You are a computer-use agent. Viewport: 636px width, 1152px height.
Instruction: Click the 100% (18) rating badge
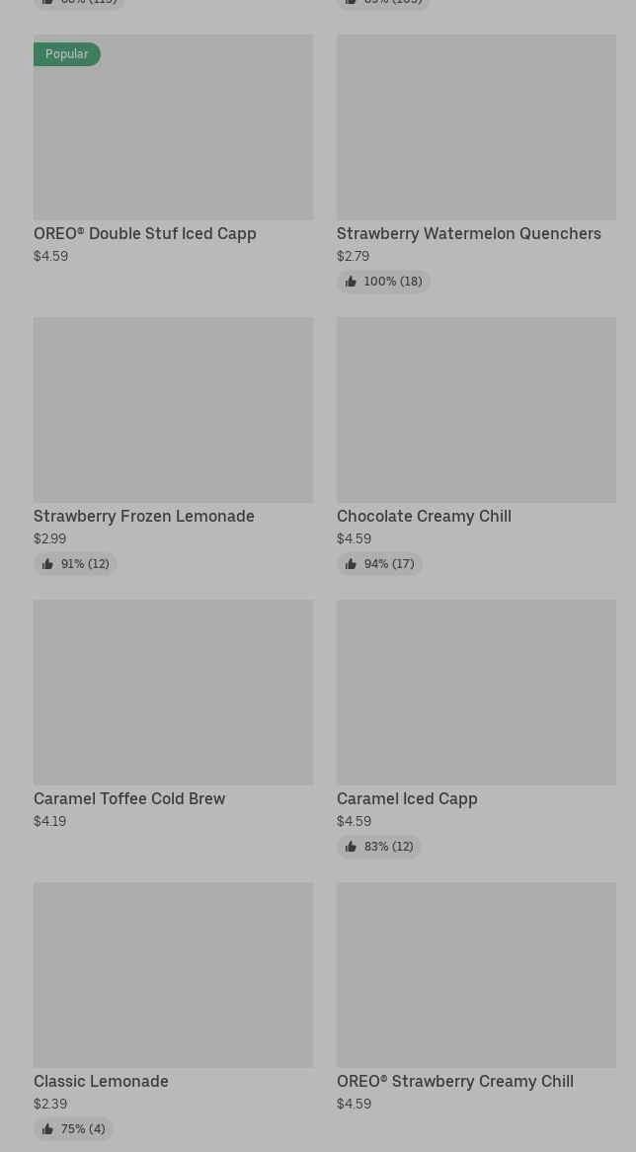[384, 282]
